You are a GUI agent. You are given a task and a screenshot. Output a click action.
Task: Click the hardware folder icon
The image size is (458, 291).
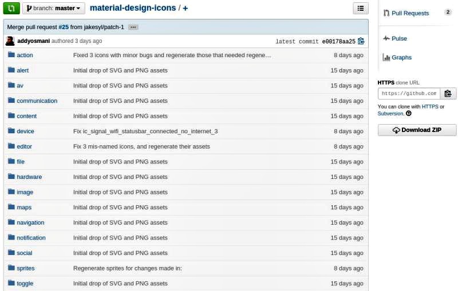[11, 176]
